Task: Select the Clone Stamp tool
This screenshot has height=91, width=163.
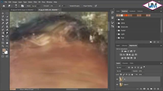Action: point(7,26)
